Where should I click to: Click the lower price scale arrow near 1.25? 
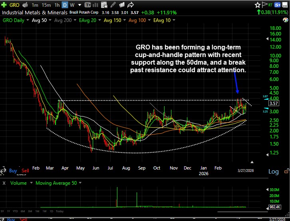pos(267,155)
